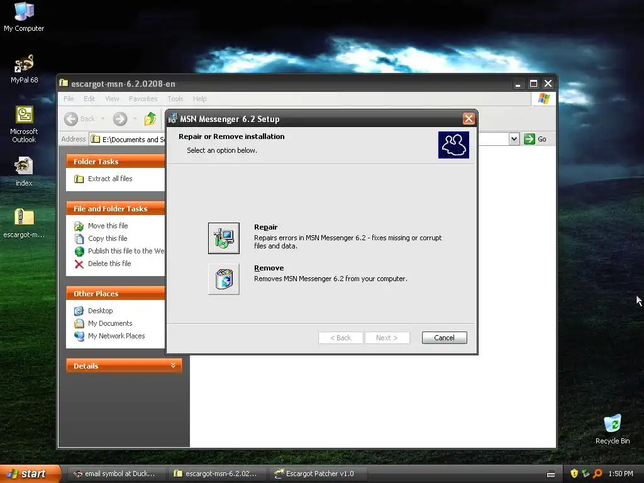Click the Explorer Forward arrow button
644x483 pixels.
[x=120, y=119]
